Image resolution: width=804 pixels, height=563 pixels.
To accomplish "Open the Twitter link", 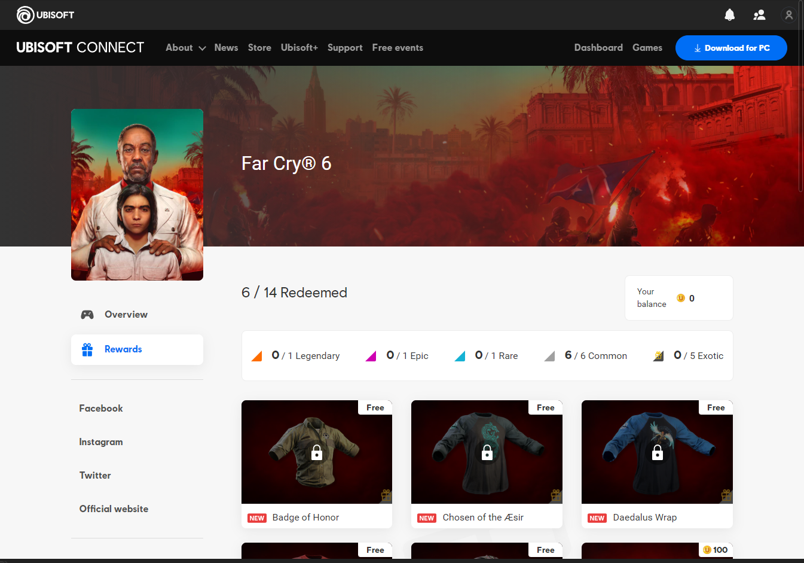I will (x=95, y=476).
